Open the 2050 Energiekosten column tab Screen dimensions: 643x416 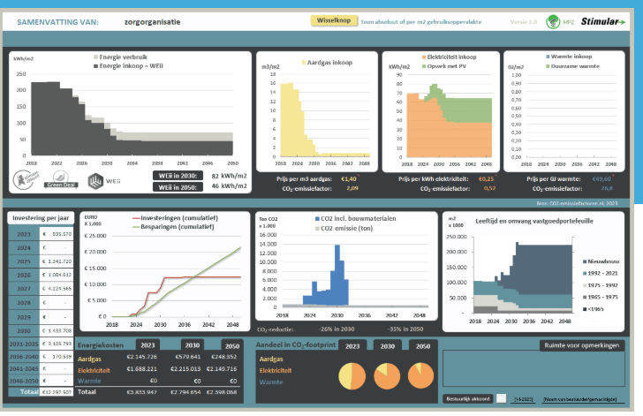tap(231, 344)
